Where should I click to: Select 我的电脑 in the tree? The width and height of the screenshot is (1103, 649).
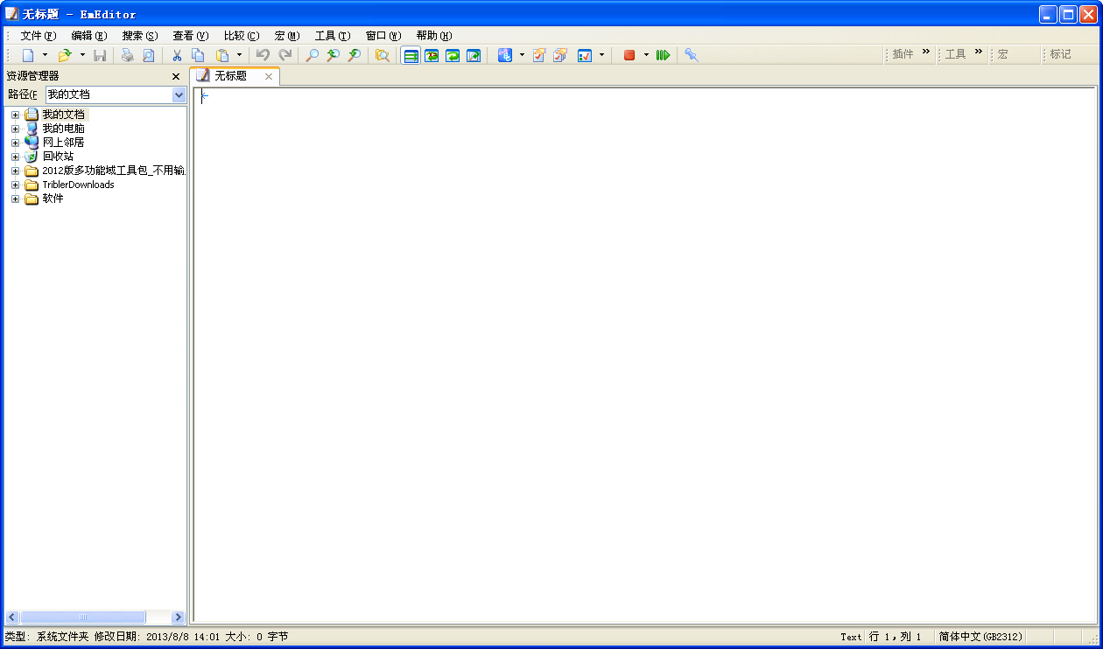tap(64, 129)
